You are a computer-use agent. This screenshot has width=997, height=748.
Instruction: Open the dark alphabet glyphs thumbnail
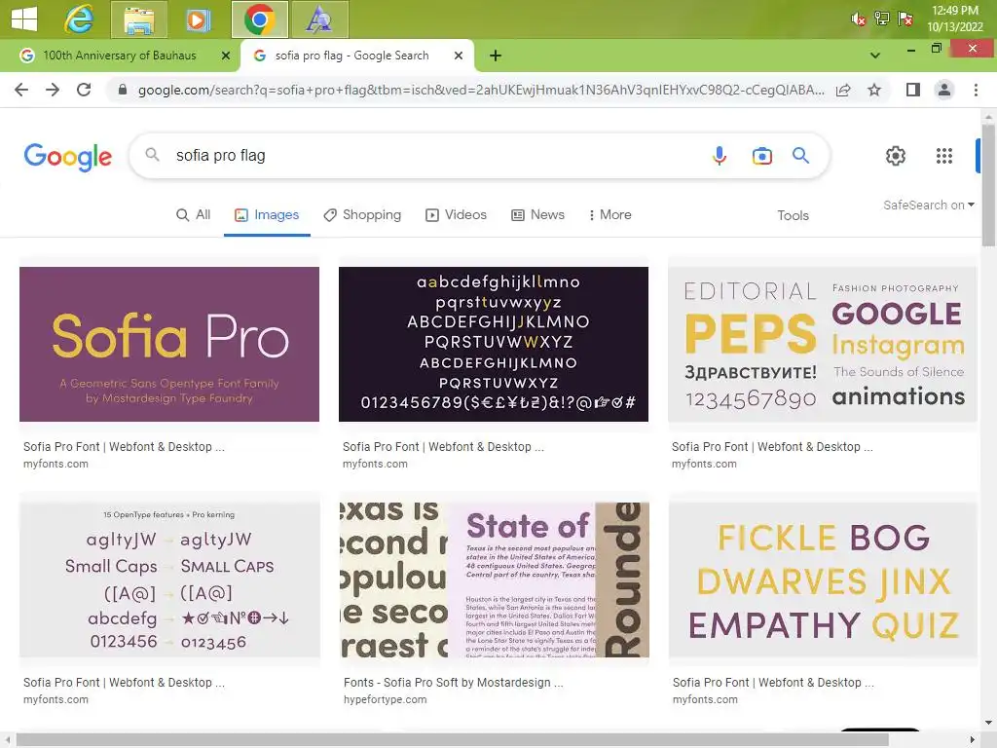click(x=494, y=344)
